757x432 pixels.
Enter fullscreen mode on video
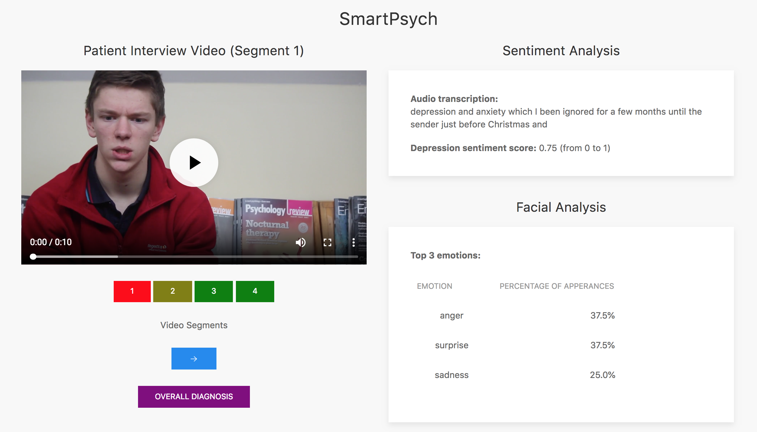327,242
